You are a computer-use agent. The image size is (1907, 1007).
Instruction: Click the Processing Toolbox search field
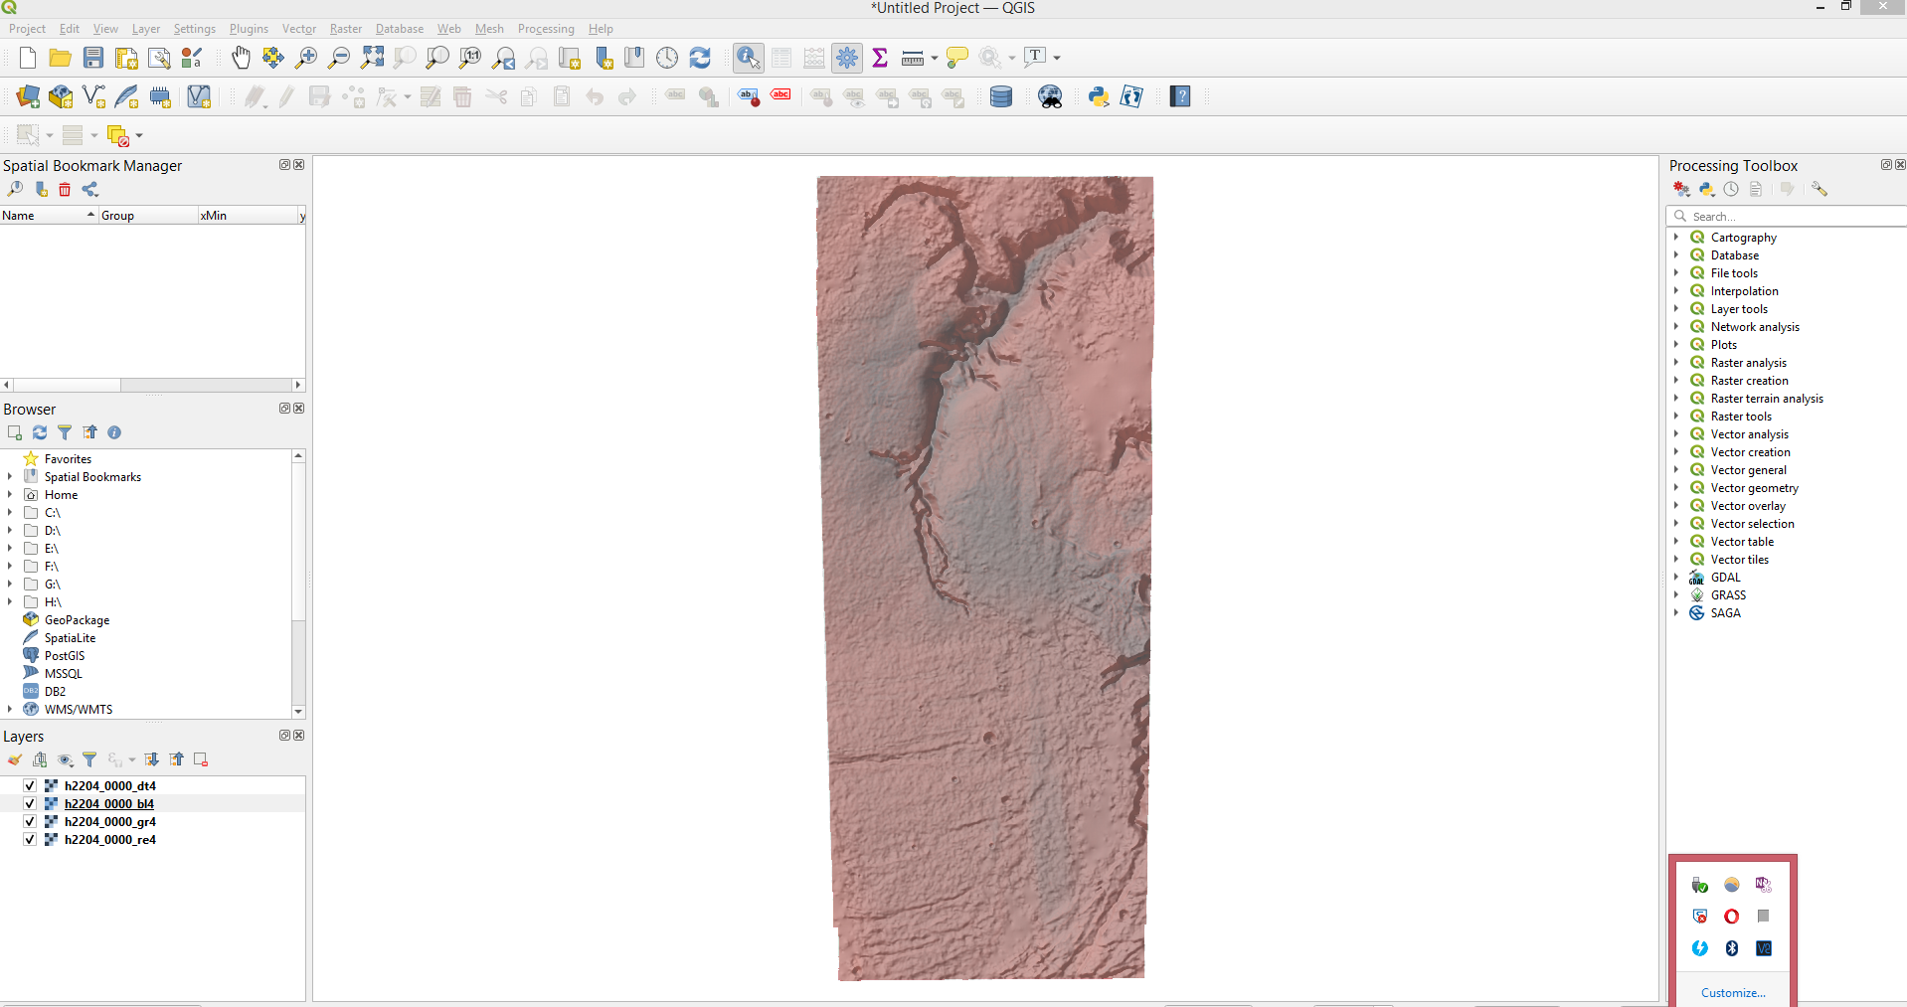pyautogui.click(x=1787, y=216)
